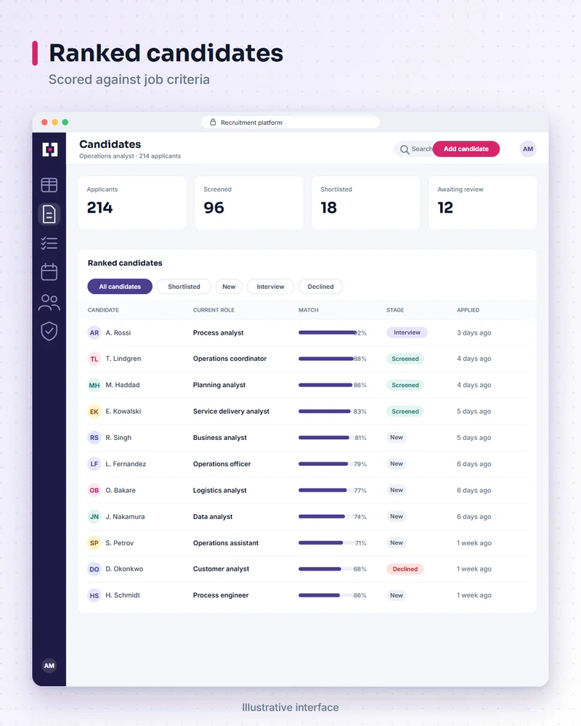Image resolution: width=581 pixels, height=726 pixels.
Task: Open the Applicants 214 stat card
Action: pos(132,203)
